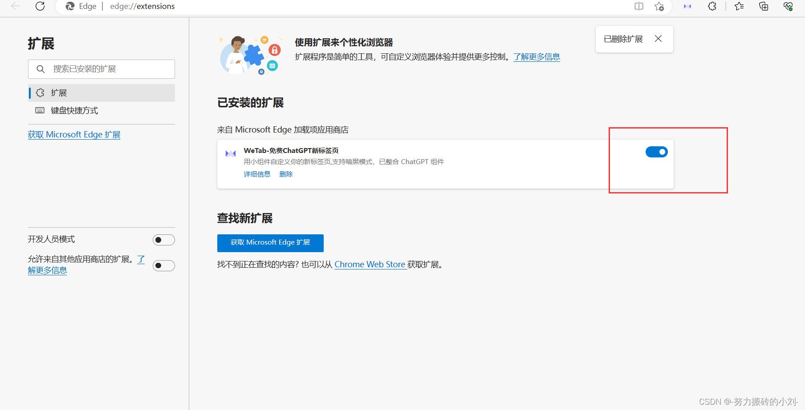Click the WeTab-免费ChatGPT新标签页 title
Image resolution: width=805 pixels, height=410 pixels.
(x=291, y=151)
